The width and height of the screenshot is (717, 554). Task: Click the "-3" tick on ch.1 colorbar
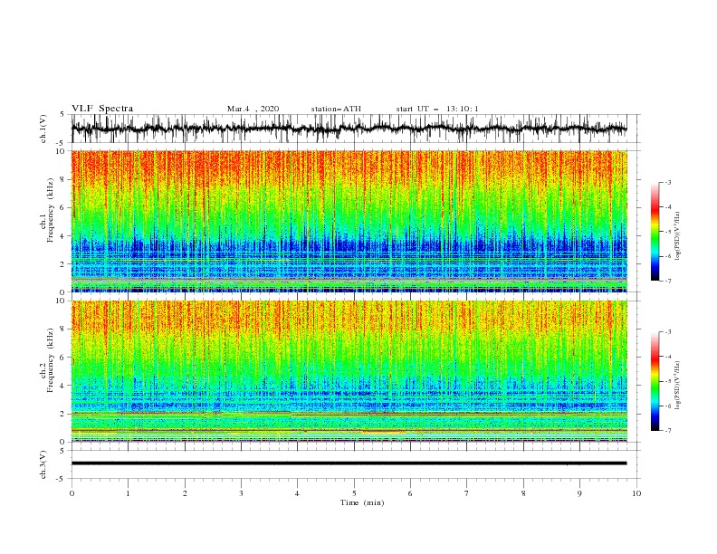[668, 182]
